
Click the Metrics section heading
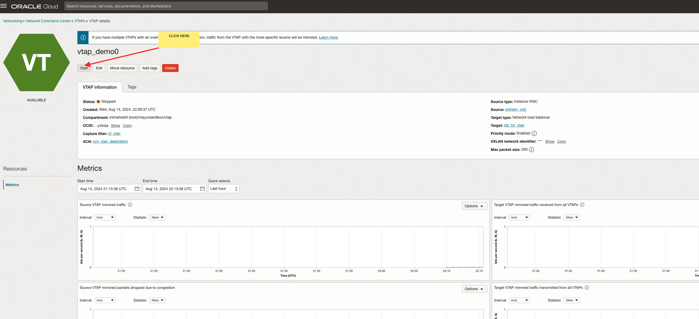(90, 168)
